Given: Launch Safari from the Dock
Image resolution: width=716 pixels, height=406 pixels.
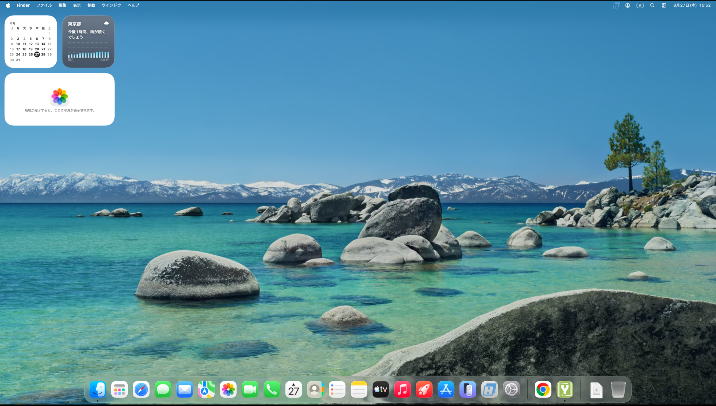Looking at the screenshot, I should pyautogui.click(x=141, y=389).
